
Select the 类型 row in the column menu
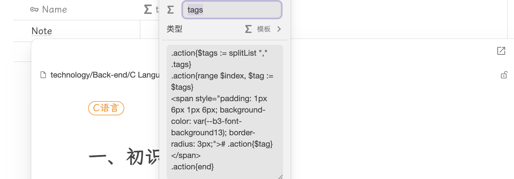pyautogui.click(x=175, y=29)
